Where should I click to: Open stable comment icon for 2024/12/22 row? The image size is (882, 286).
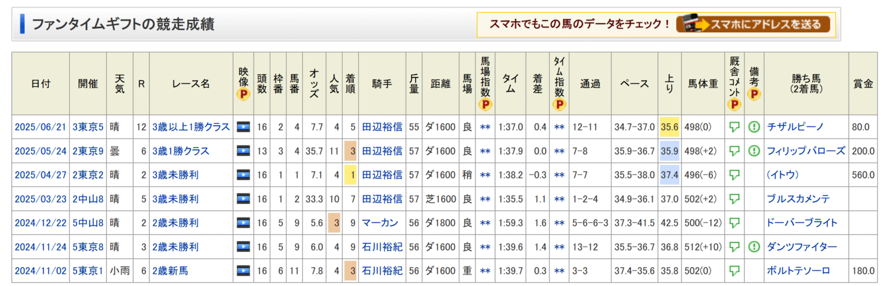[734, 223]
